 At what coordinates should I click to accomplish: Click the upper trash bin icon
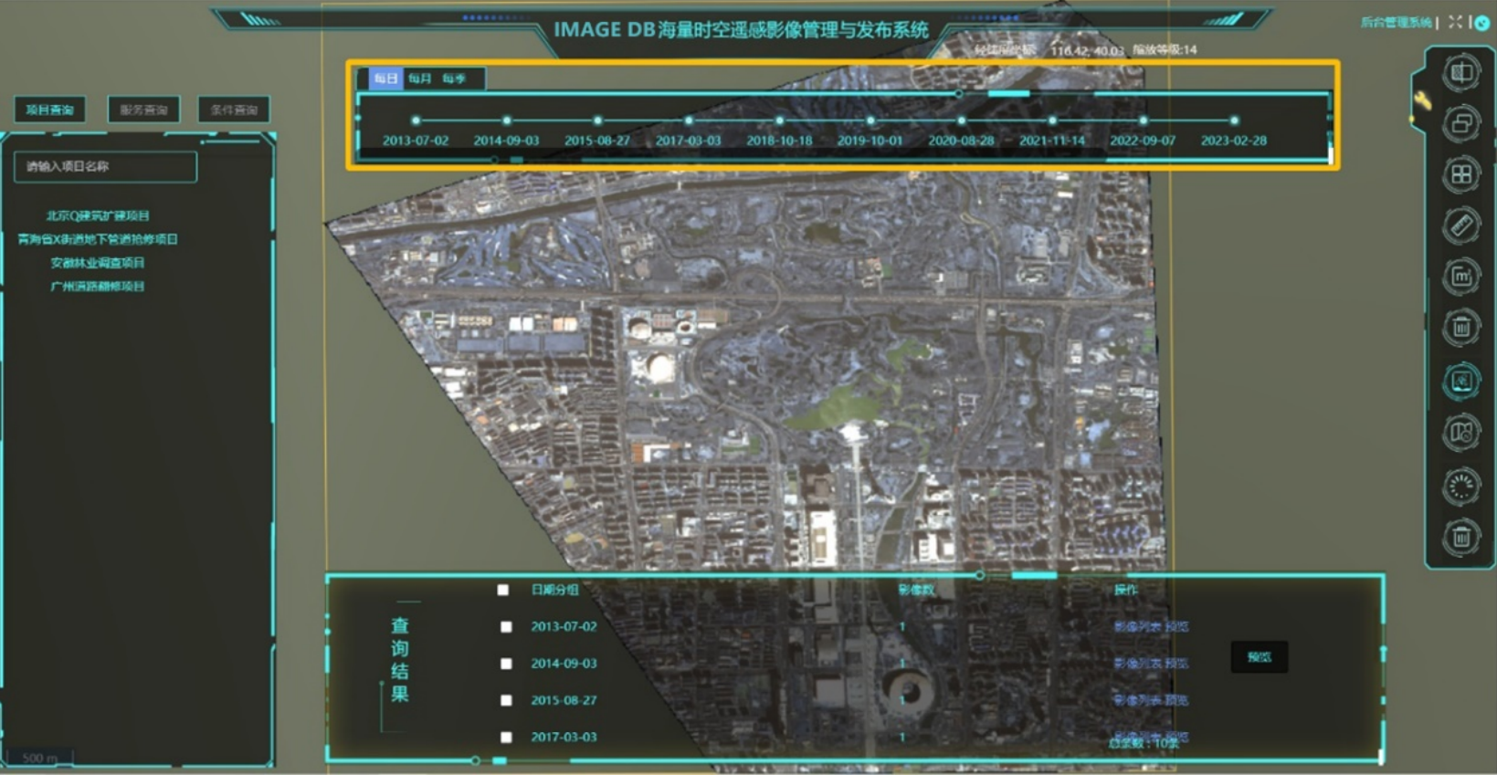coord(1460,327)
